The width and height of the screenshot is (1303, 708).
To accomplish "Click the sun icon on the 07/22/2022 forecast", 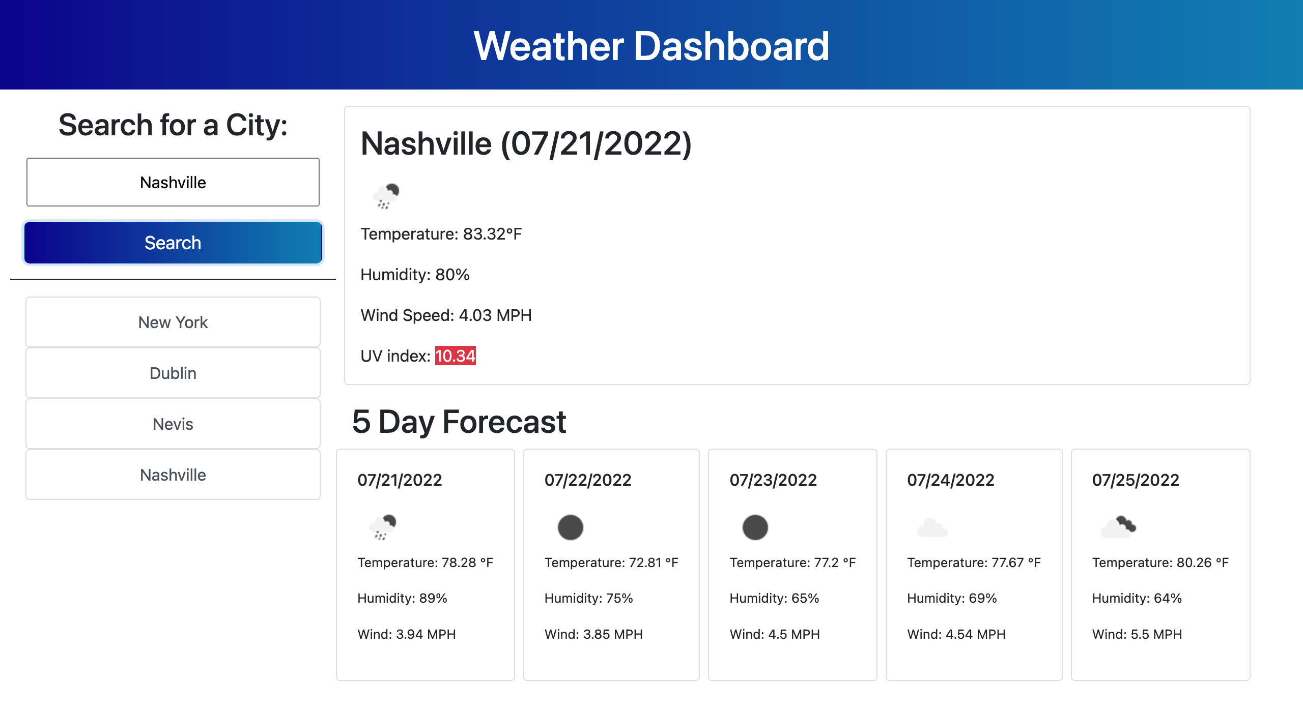I will [x=570, y=527].
